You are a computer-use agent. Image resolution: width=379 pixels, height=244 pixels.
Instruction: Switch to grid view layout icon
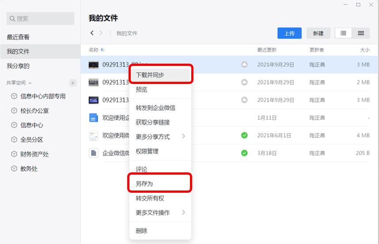(361, 33)
